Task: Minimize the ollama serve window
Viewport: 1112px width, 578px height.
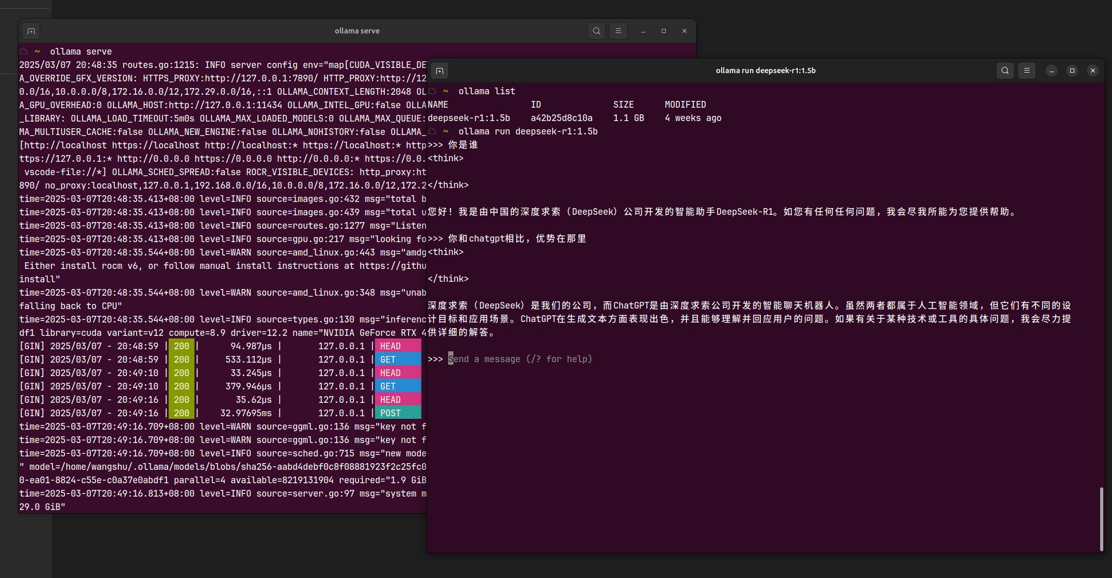Action: click(643, 31)
